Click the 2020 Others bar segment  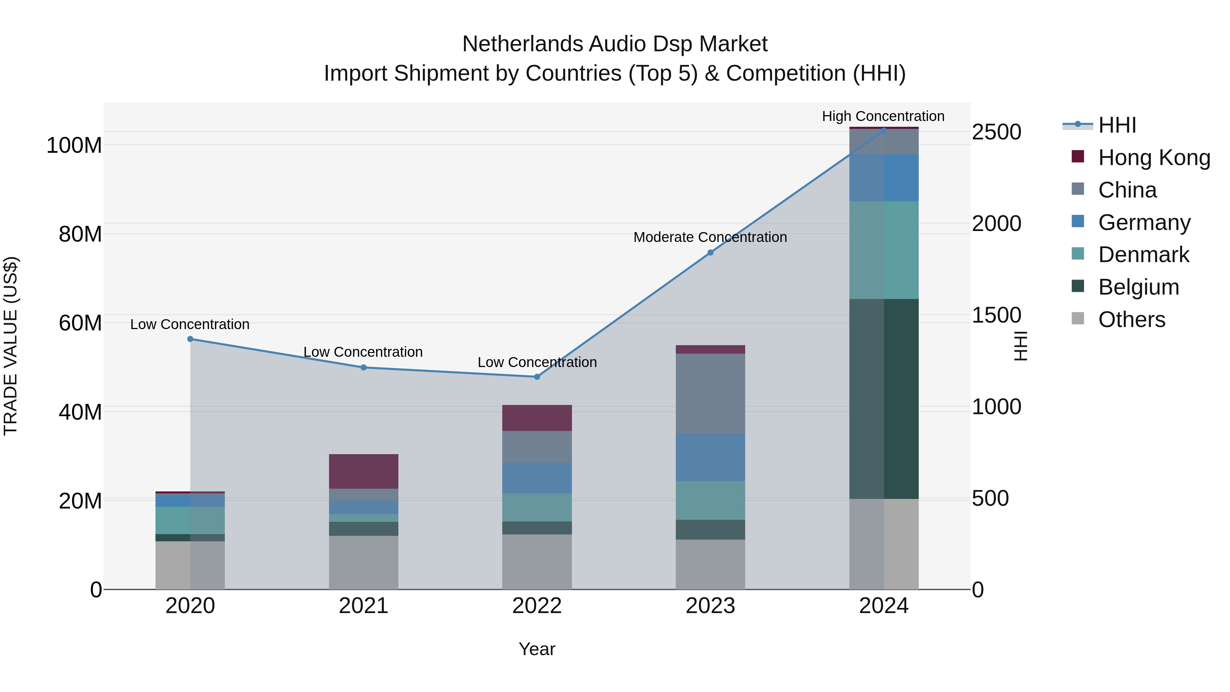click(190, 566)
